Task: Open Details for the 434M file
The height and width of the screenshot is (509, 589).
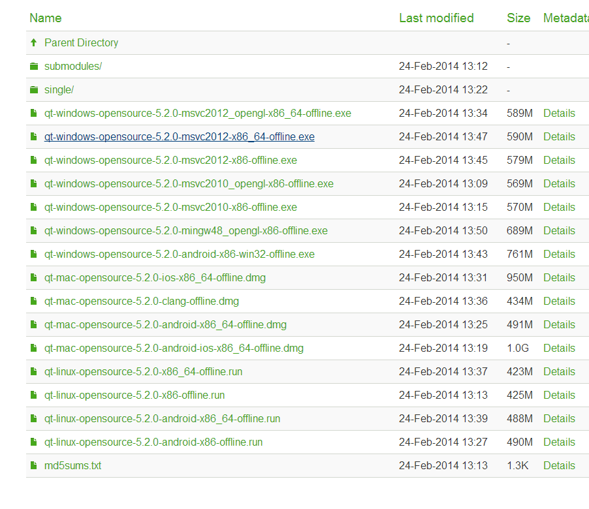Action: coord(559,301)
